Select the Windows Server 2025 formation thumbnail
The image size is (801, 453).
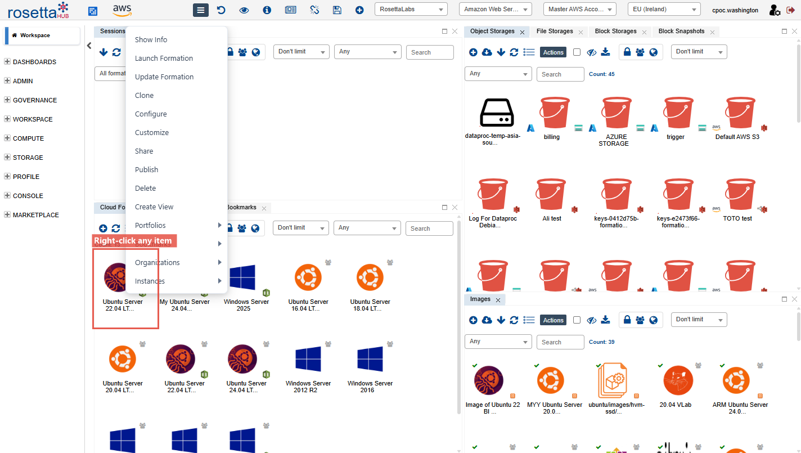[x=243, y=281]
